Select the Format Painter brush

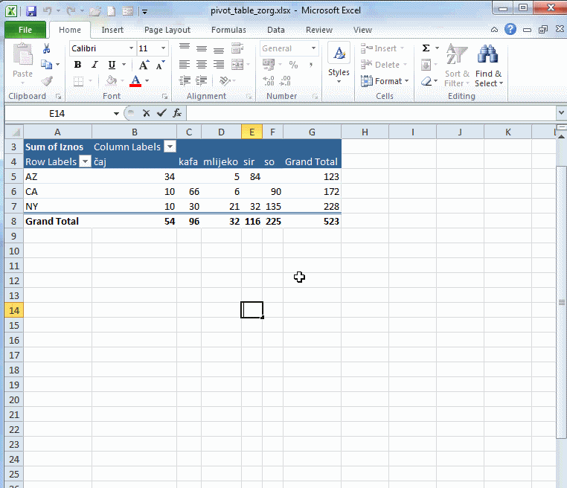(x=47, y=81)
